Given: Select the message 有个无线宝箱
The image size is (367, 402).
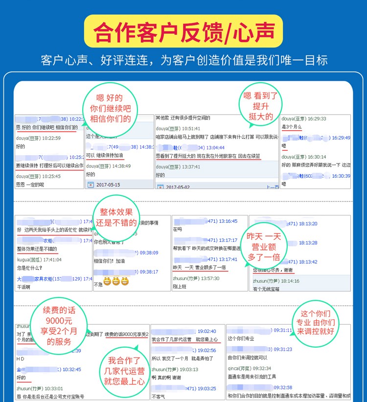Looking at the screenshot, I should tap(266, 289).
